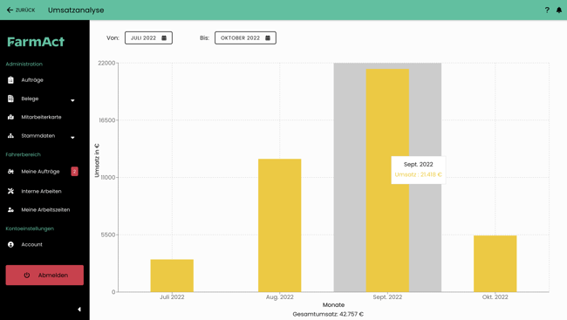Click the Monate axis label
Screen dimensions: 567x320
(x=333, y=305)
